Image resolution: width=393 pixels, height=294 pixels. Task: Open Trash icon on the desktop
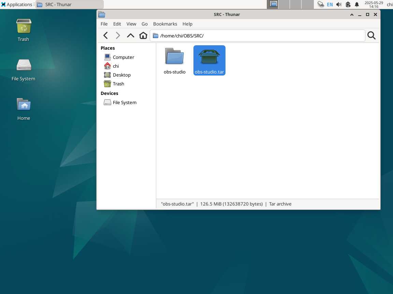[24, 30]
